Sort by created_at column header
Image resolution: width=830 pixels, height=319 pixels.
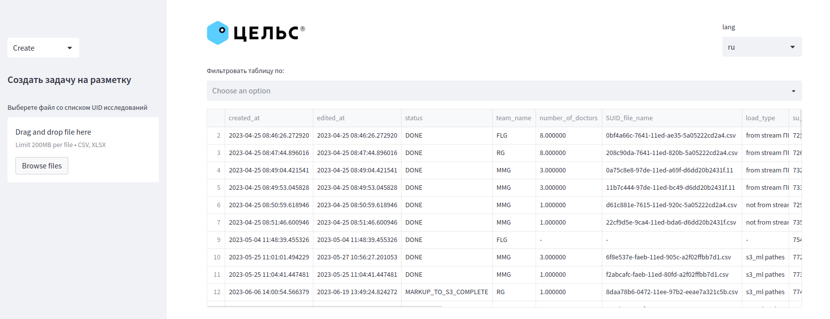(244, 118)
